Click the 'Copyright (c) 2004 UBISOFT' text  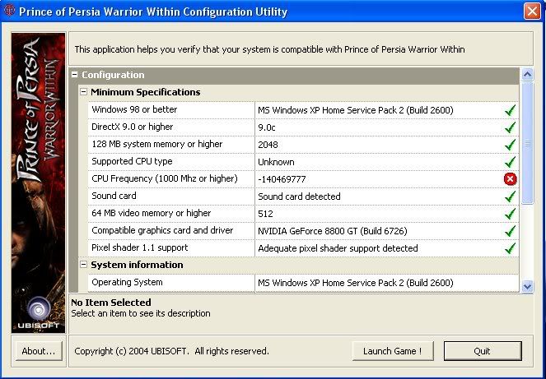171,351
